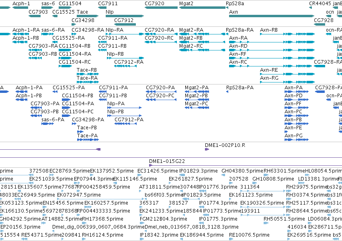Select the Mgat2-RB transcript label

coord(191,38)
